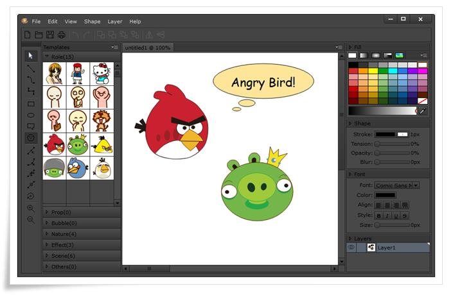The image size is (453, 295).
Task: Adjust the font Size slider handle
Action: 377,225
